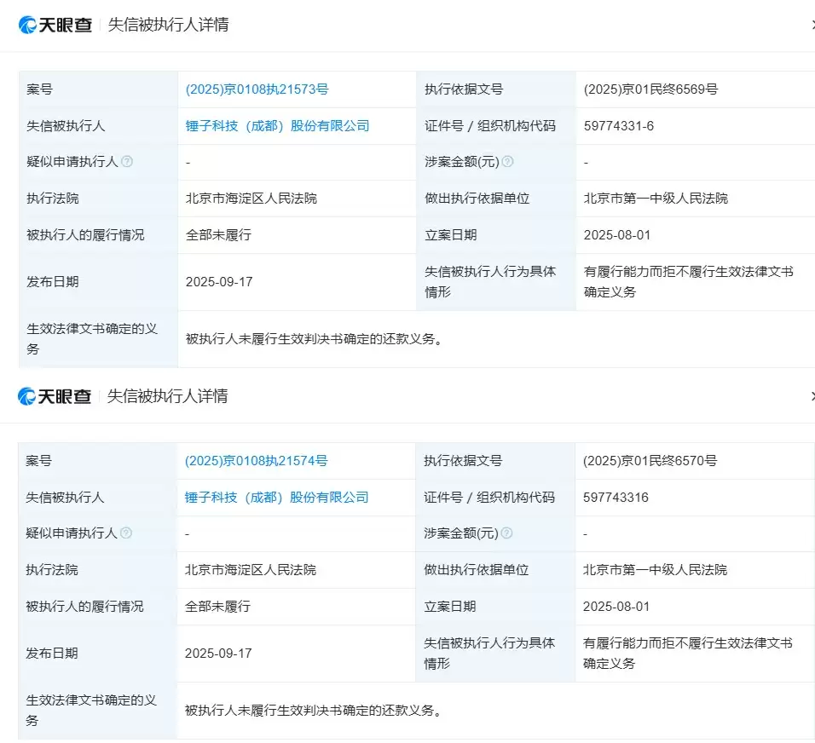
Task: Click the 全部未履行 status cell
Action: click(217, 234)
